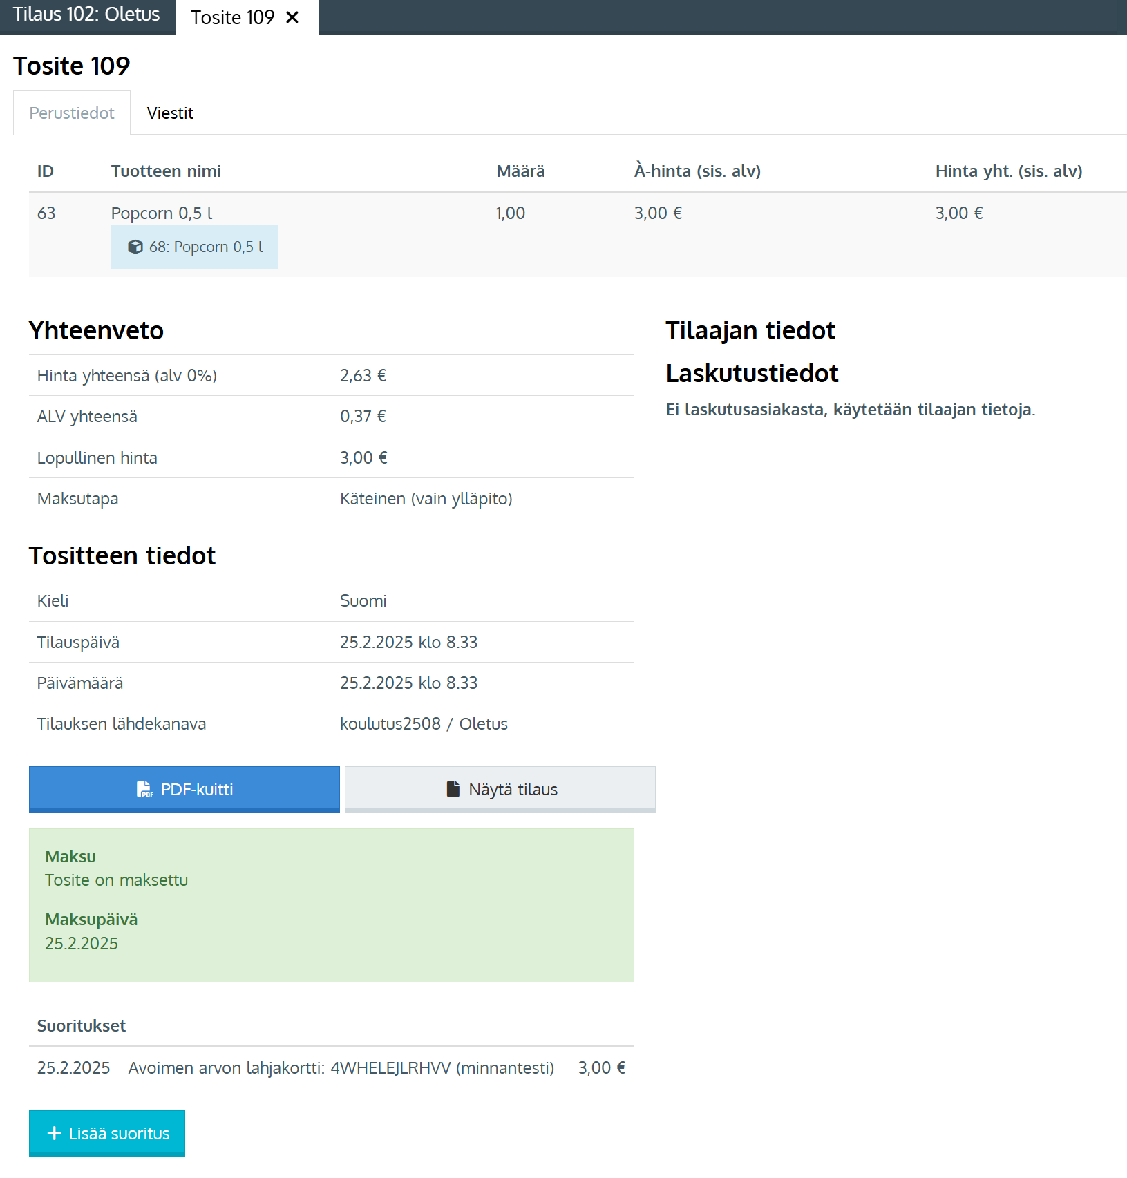Click the PDF file icon
Screen dimensions: 1127x1178
tap(144, 789)
